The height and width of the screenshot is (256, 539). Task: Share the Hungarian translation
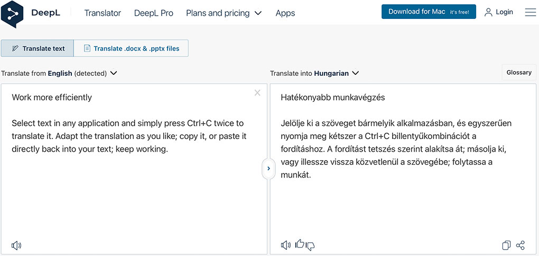click(521, 245)
